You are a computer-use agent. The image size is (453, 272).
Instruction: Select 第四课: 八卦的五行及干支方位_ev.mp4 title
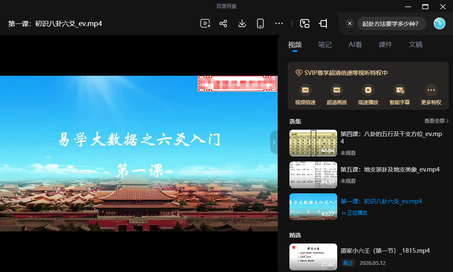click(391, 137)
